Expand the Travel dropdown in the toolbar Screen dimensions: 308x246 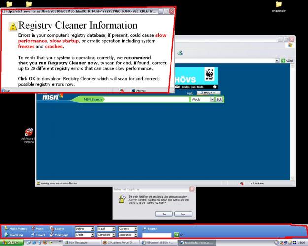pyautogui.click(x=114, y=229)
